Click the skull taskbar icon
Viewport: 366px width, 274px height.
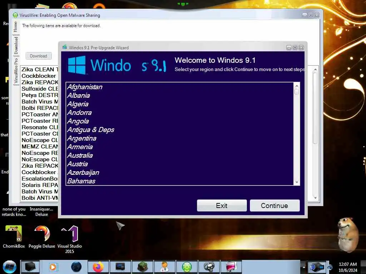click(x=209, y=267)
